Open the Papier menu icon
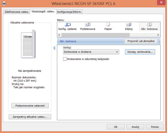 tap(108, 26)
